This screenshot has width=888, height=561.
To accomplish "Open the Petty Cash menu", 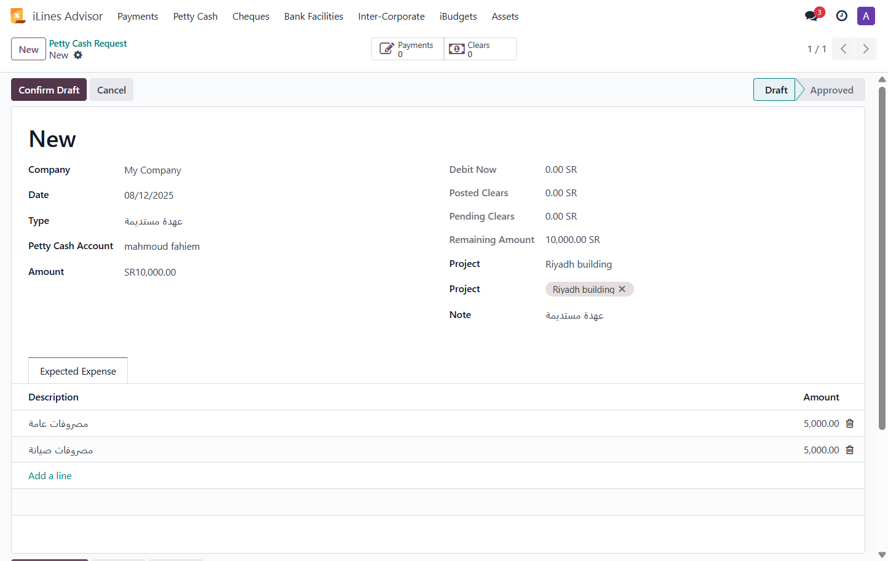I will click(x=196, y=17).
